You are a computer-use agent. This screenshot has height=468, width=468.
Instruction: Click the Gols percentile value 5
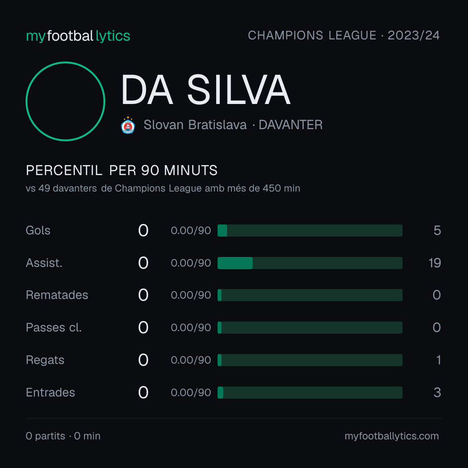[437, 231]
